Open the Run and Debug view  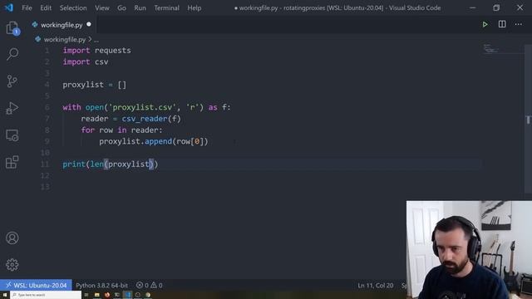[12, 108]
